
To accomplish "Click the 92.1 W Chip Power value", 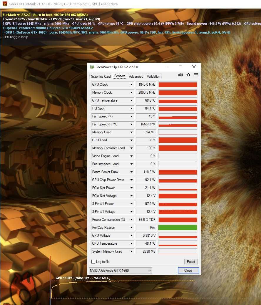I will click(146, 180).
